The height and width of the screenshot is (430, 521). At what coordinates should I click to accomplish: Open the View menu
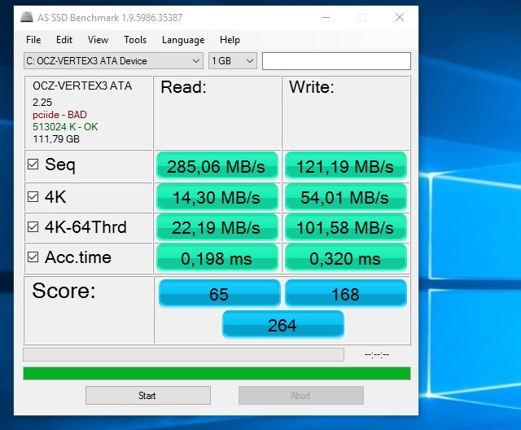(98, 40)
